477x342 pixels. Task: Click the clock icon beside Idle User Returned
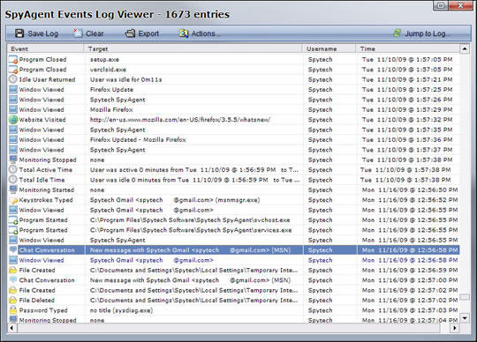click(13, 79)
